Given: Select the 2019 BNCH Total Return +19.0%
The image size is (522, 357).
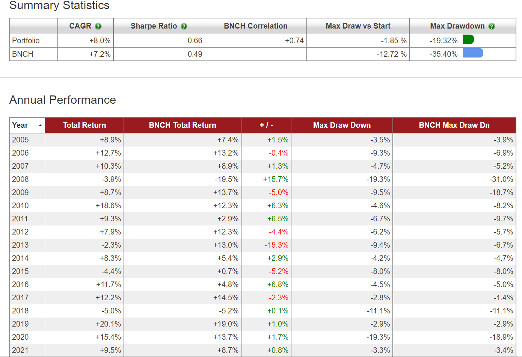Looking at the screenshot, I should point(226,324).
